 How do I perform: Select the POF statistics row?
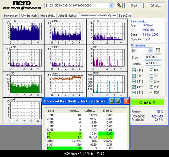pos(81,148)
